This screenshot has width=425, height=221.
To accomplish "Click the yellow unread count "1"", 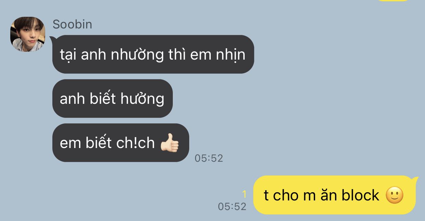I will coord(244,194).
